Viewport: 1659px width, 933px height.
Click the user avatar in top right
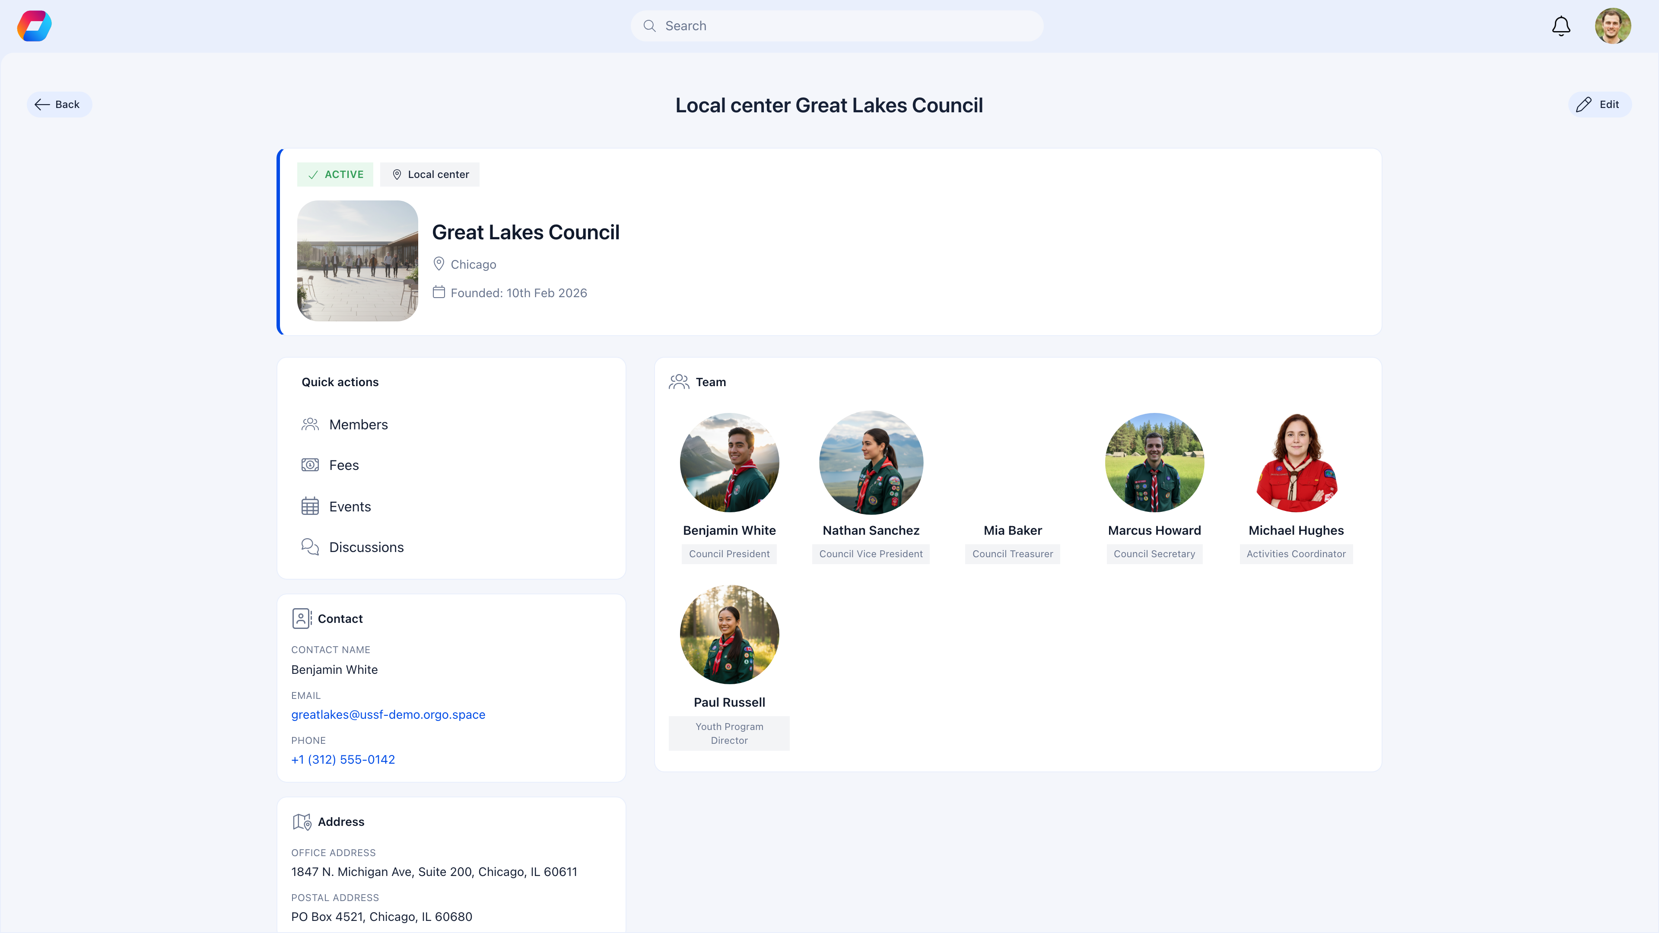tap(1613, 26)
